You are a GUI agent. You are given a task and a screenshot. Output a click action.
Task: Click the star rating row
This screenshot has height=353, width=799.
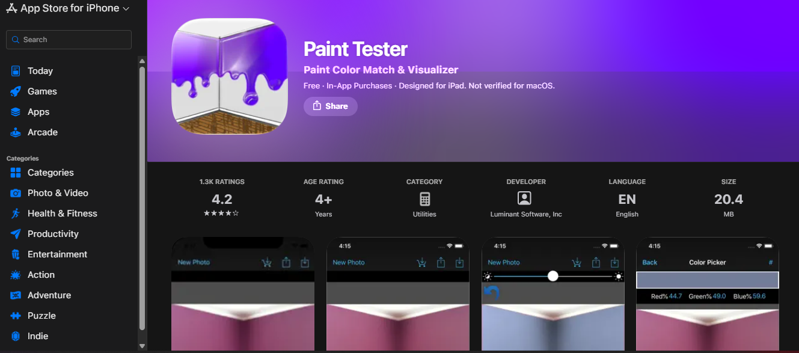(221, 213)
